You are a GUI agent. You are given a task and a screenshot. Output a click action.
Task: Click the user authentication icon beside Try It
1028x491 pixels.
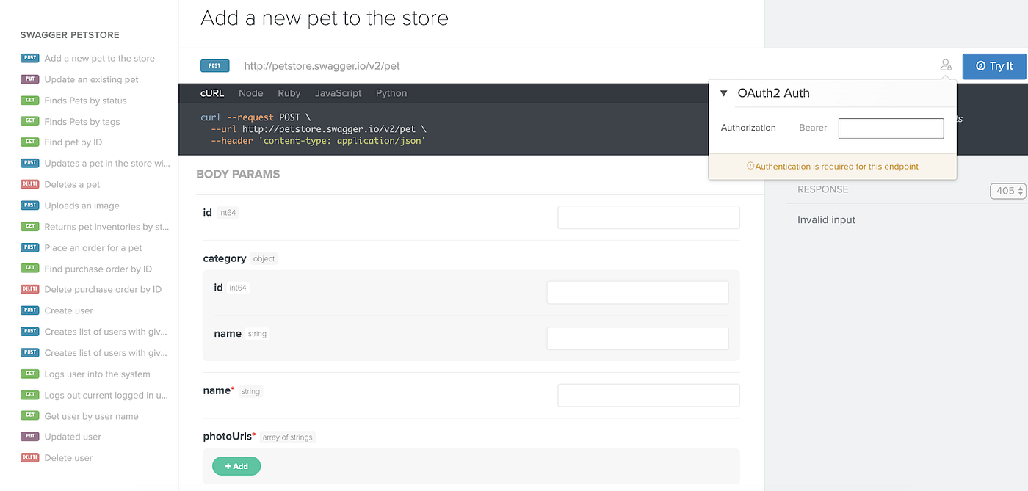(x=946, y=65)
